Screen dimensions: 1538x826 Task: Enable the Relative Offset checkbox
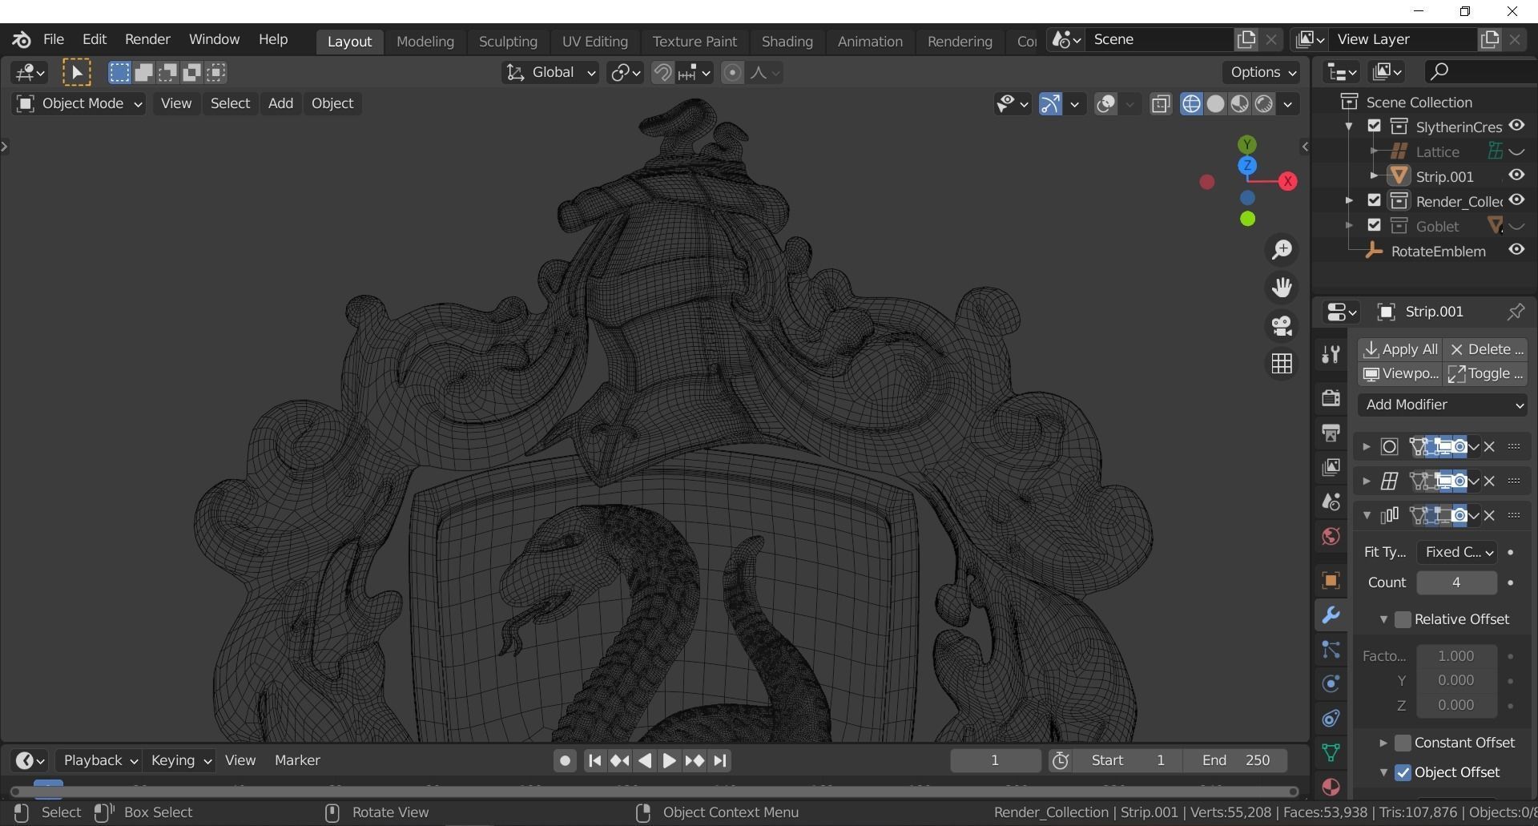pos(1403,619)
